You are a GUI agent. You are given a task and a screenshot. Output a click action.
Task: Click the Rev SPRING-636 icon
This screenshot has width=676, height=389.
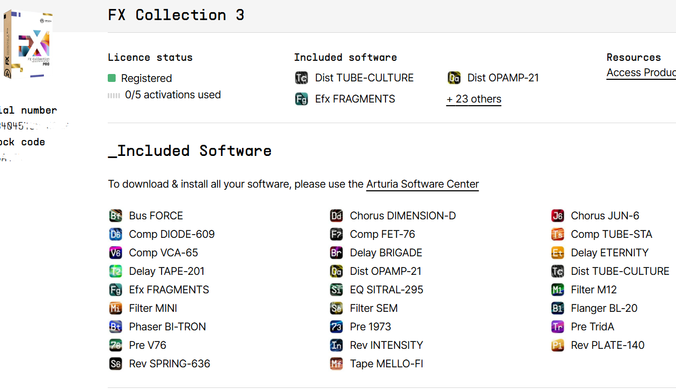pos(115,364)
